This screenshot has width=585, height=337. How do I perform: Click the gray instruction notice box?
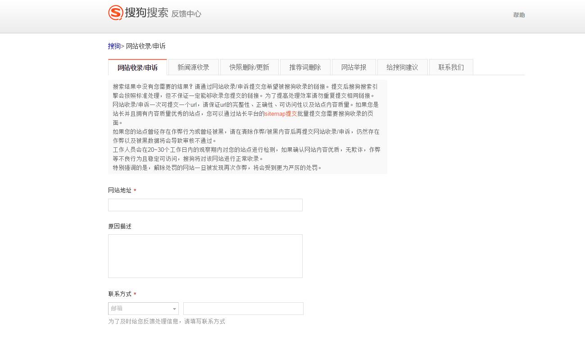coord(247,126)
